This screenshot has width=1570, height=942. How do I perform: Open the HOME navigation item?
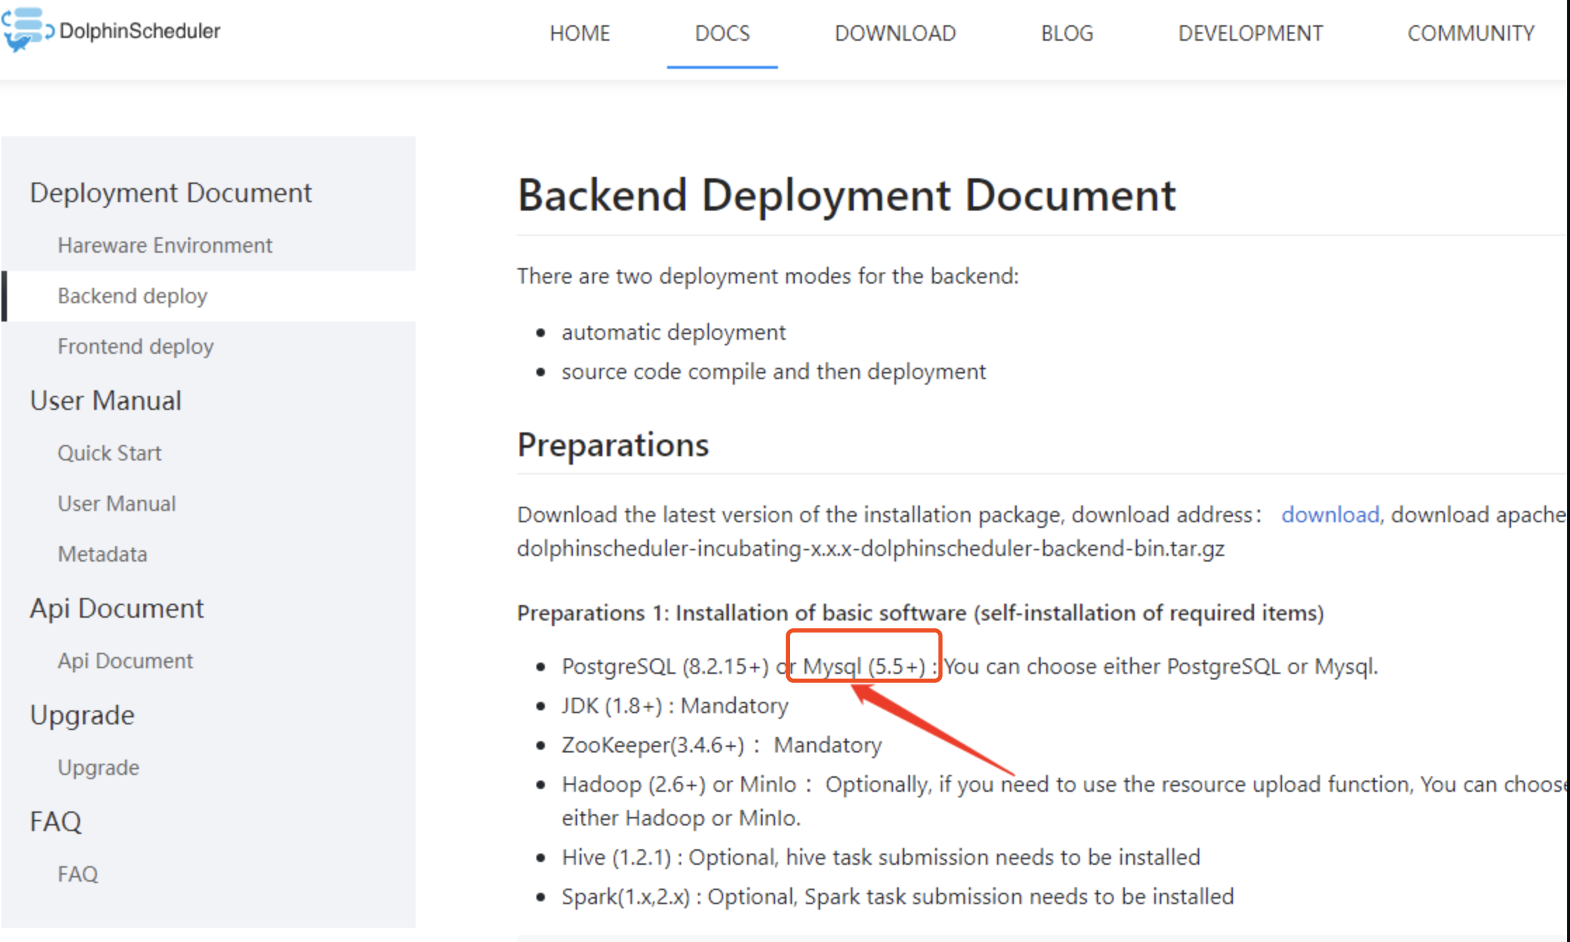tap(579, 33)
